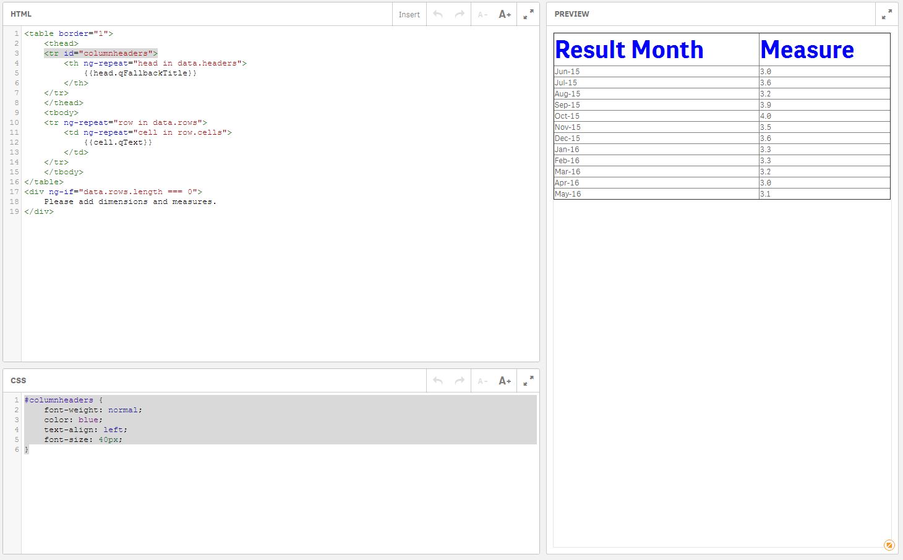Place cursor on table border line in HTML

click(x=69, y=33)
